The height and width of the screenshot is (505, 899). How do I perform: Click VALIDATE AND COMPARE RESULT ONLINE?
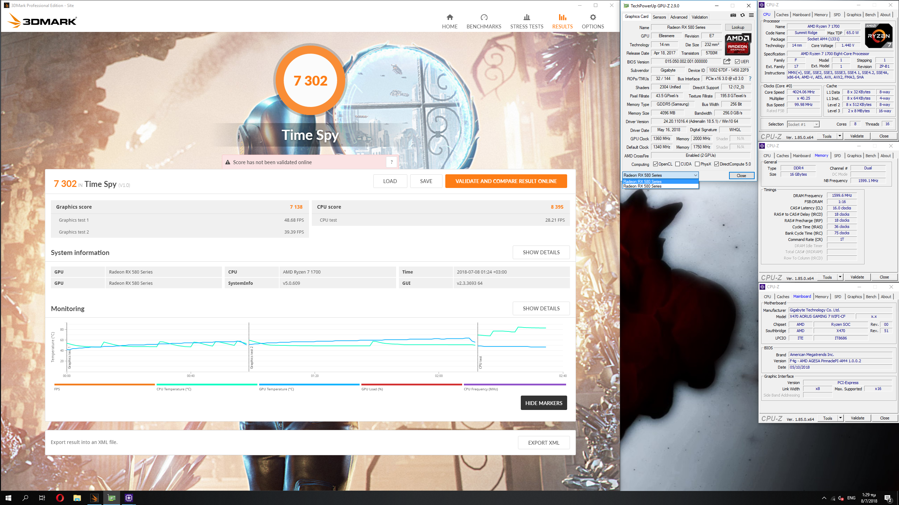click(x=506, y=181)
